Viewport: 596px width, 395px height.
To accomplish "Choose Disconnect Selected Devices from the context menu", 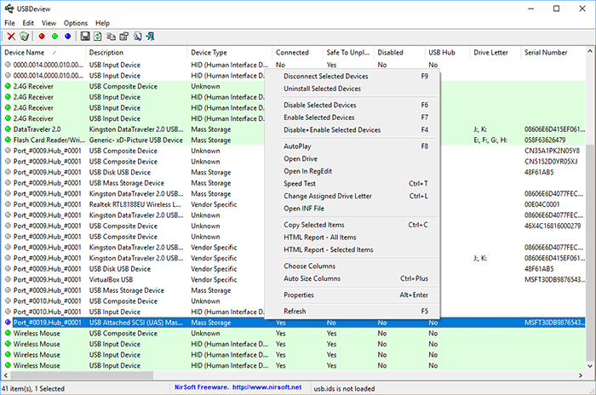I will coord(326,76).
